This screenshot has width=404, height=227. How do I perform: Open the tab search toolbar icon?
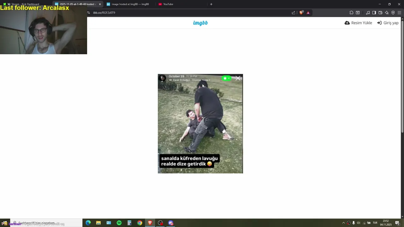pos(358,13)
